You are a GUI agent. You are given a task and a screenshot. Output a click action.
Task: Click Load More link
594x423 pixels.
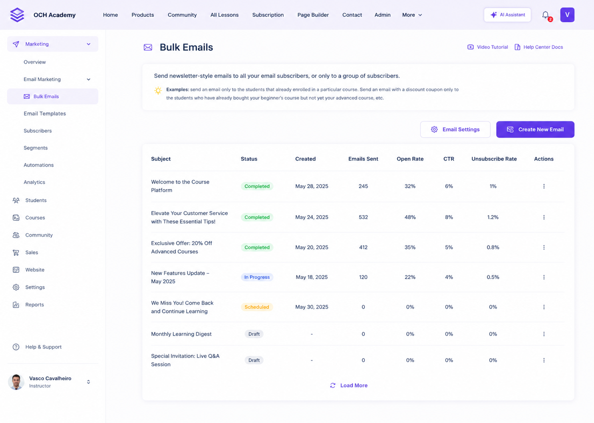coord(349,385)
